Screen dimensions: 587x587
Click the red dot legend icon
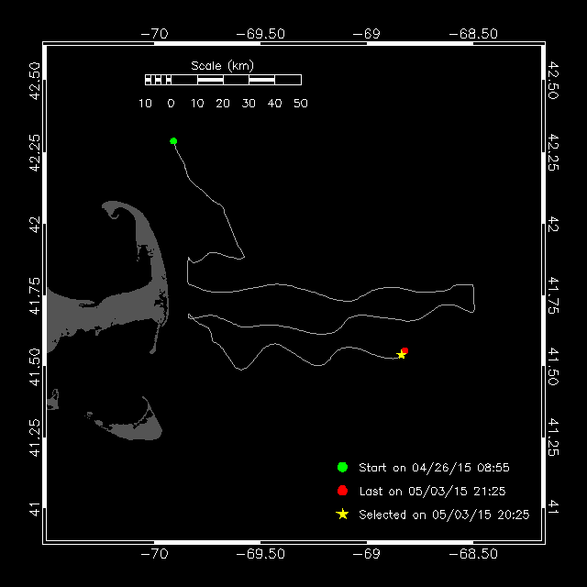342,491
